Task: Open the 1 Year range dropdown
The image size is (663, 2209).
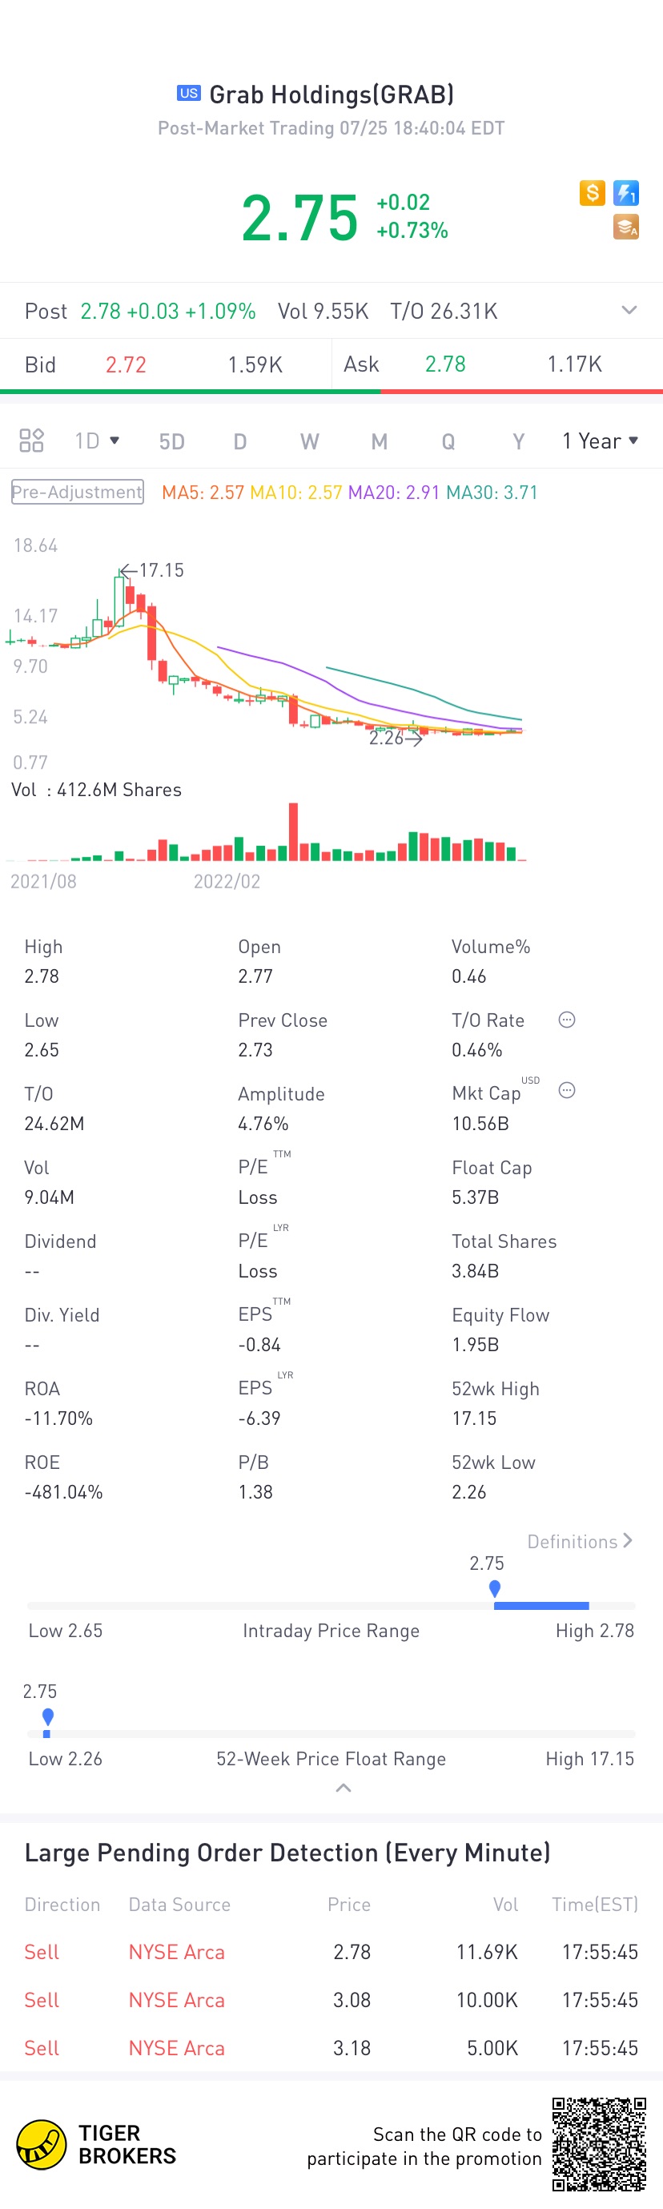Action: (600, 441)
